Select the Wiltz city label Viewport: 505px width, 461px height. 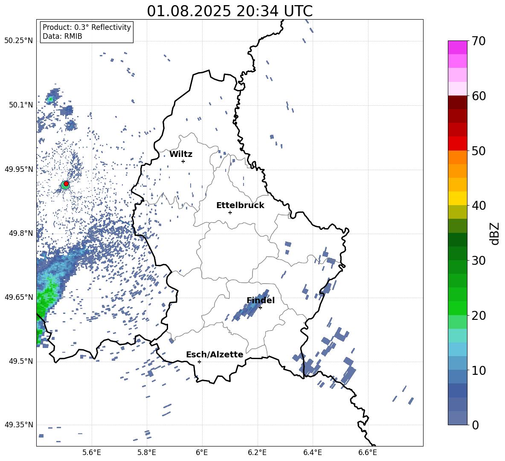pos(181,154)
